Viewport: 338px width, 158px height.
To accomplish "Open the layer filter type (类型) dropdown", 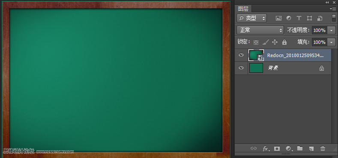I will (251, 18).
